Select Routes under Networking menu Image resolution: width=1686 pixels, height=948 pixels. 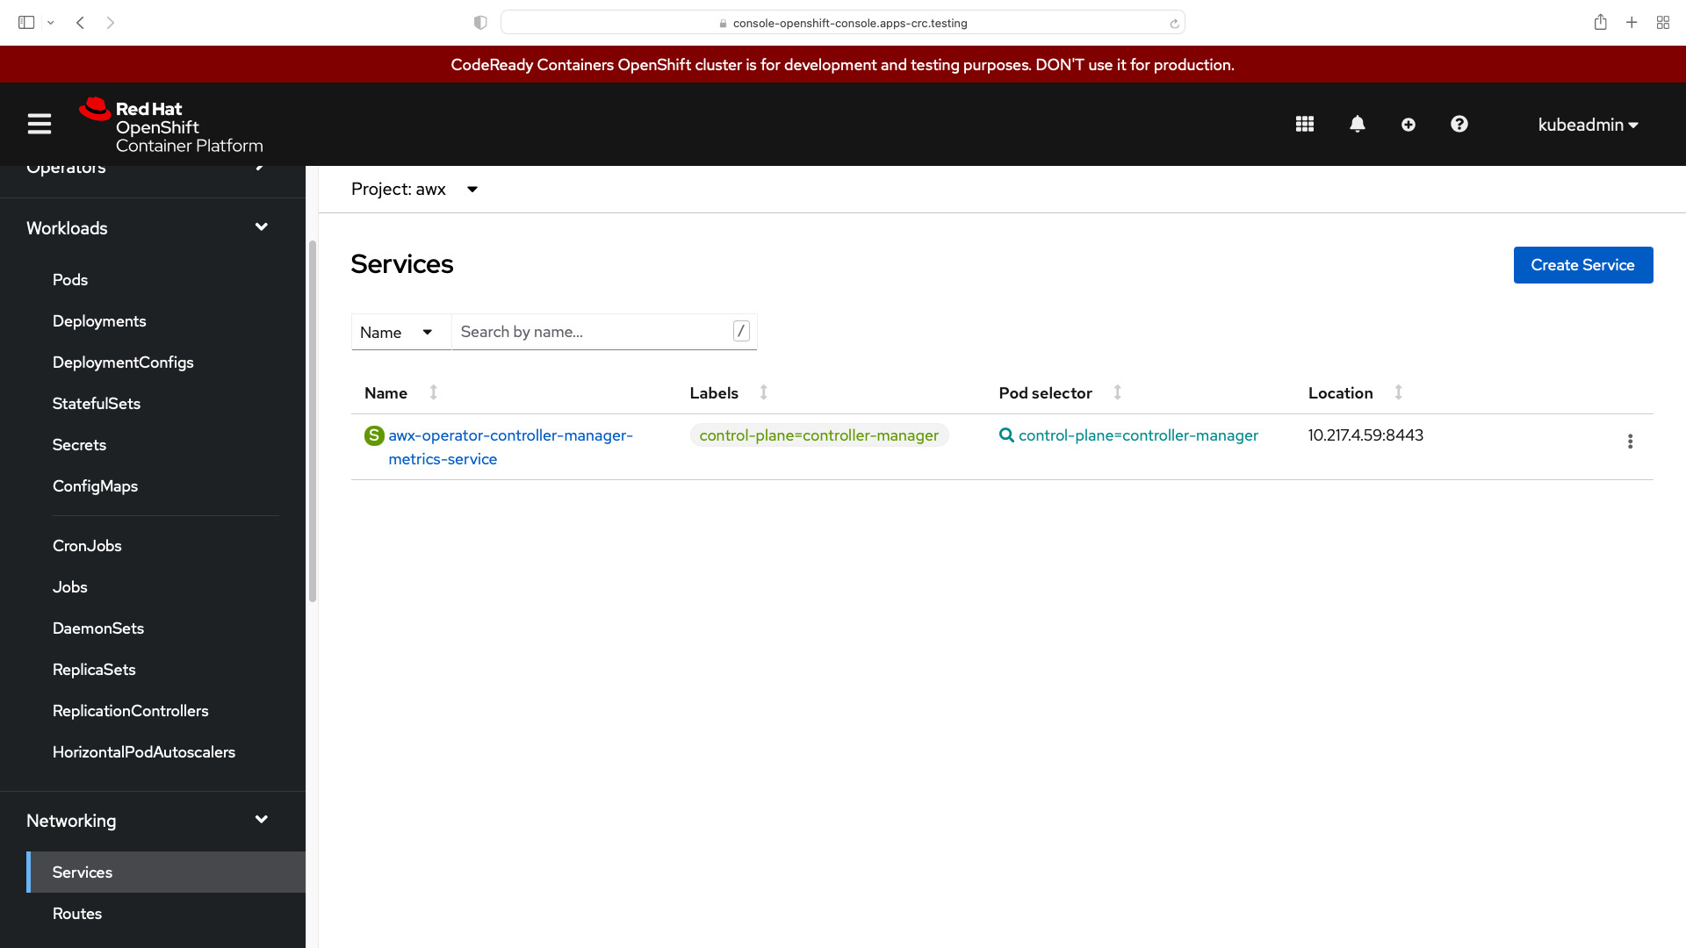coord(77,913)
